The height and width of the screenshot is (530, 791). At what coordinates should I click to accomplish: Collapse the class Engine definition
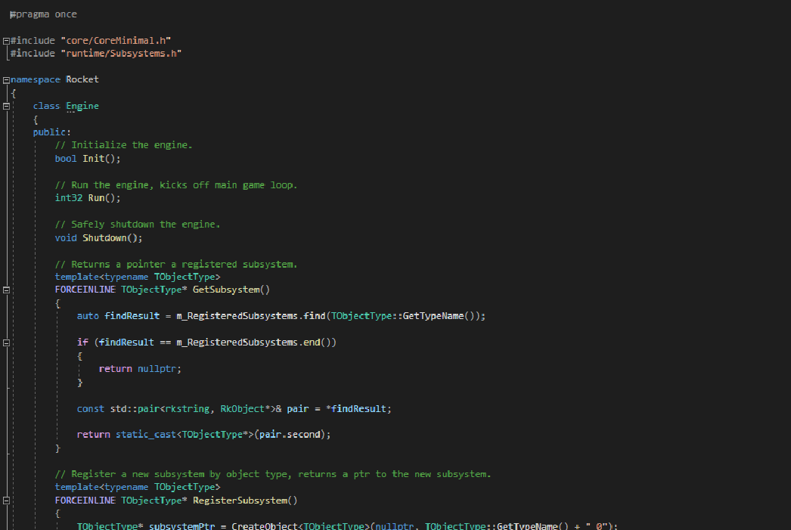[x=6, y=106]
